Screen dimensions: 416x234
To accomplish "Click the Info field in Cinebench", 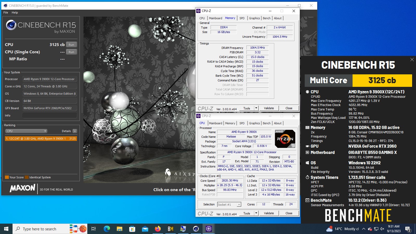I will click(49, 115).
